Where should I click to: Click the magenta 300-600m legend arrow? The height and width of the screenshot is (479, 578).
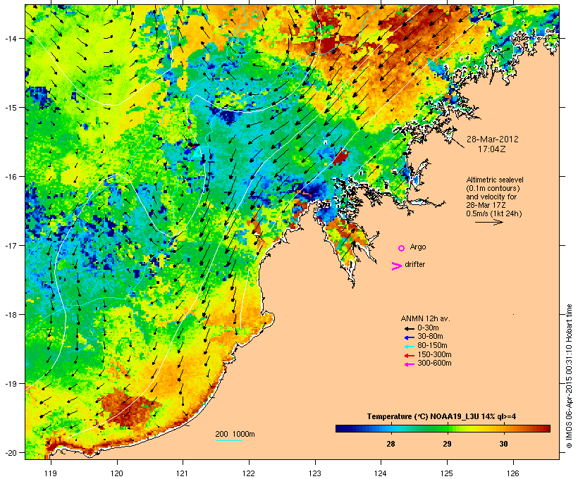(410, 364)
